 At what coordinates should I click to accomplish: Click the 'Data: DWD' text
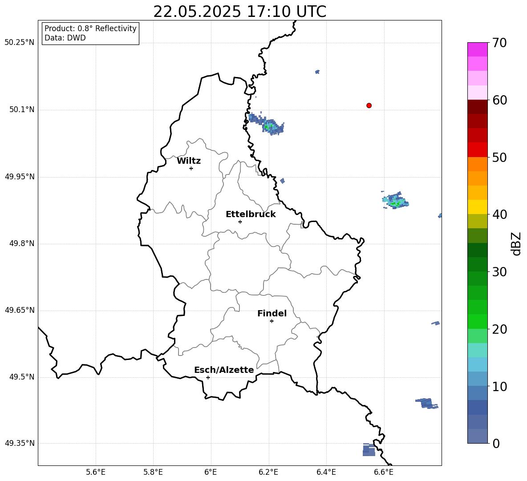(x=65, y=38)
